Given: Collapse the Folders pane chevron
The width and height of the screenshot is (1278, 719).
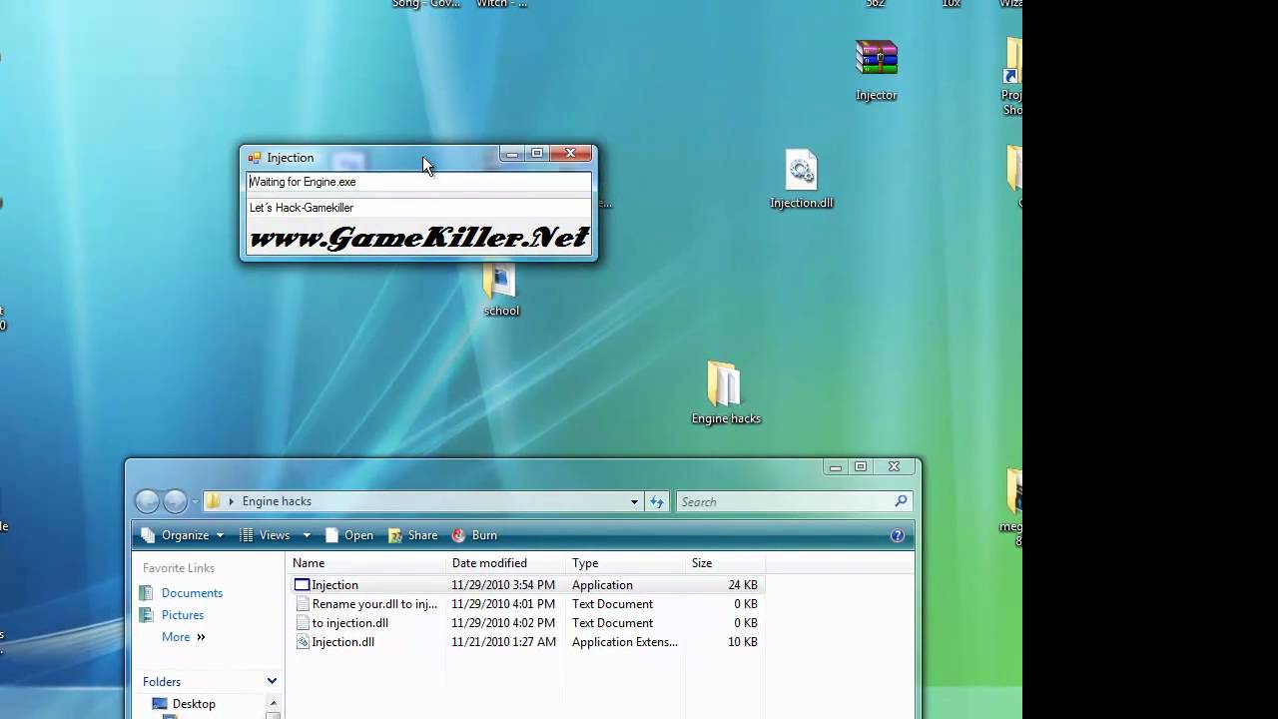Looking at the screenshot, I should point(271,681).
